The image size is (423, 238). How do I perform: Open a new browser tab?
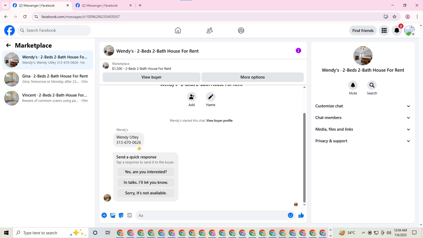coord(140,5)
